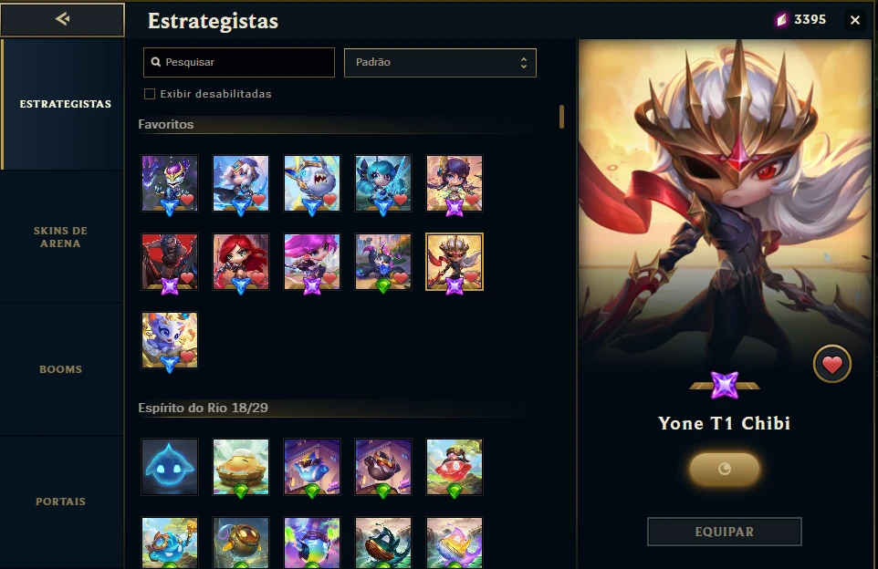This screenshot has height=569, width=878.
Task: Click the golden star level button
Action: click(x=725, y=469)
